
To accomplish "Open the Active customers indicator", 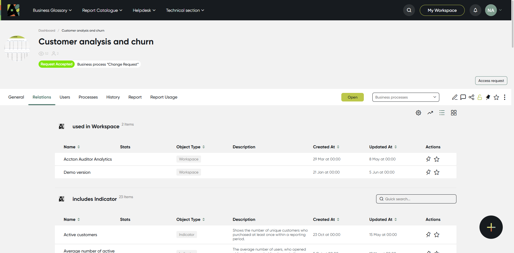I will click(x=80, y=235).
